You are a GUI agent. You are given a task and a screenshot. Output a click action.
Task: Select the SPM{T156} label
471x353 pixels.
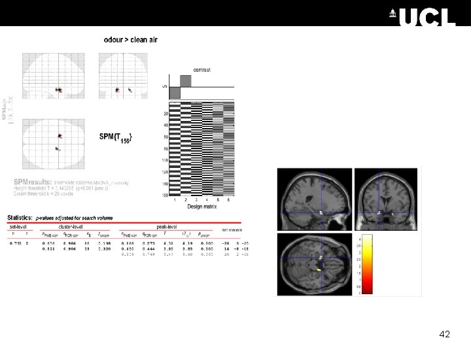coord(116,138)
